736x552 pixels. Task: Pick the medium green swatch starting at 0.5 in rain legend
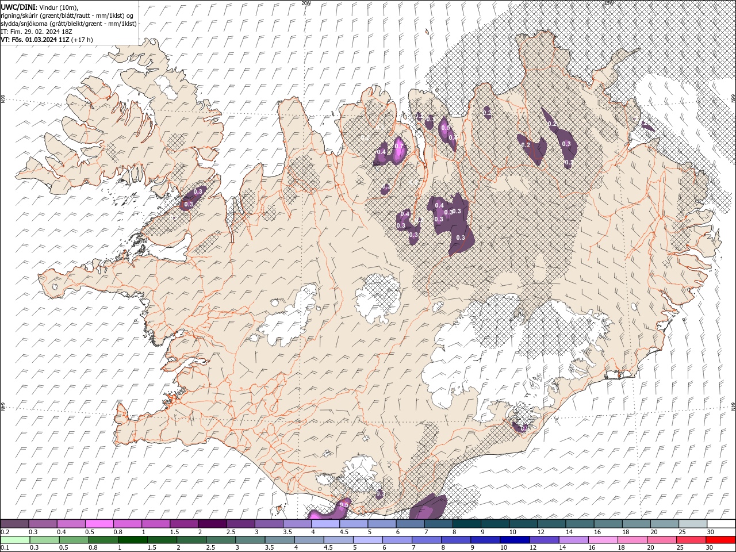coord(74,539)
